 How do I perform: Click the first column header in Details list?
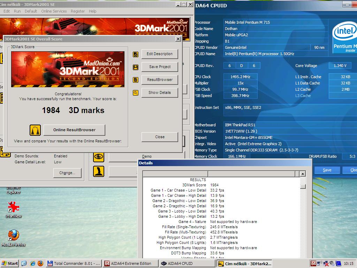click(175, 174)
